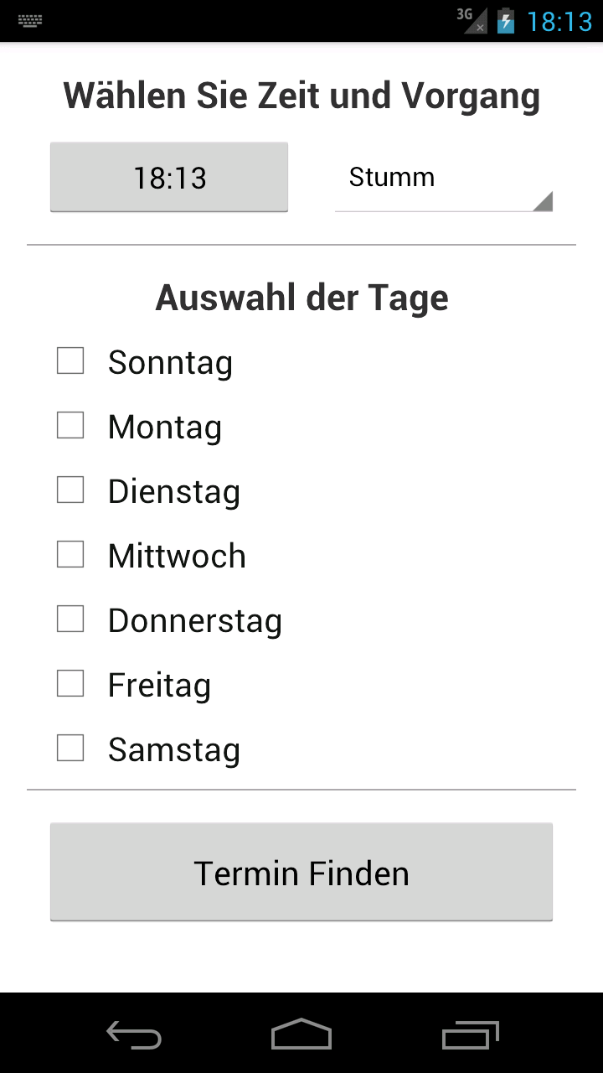The image size is (603, 1073).
Task: Open the 18:13 time picker button
Action: 169,178
